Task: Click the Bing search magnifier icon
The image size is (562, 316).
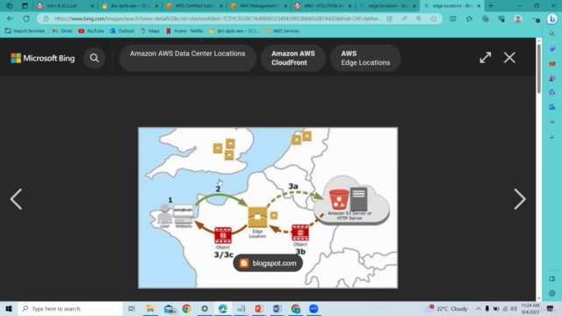Action: [x=94, y=58]
